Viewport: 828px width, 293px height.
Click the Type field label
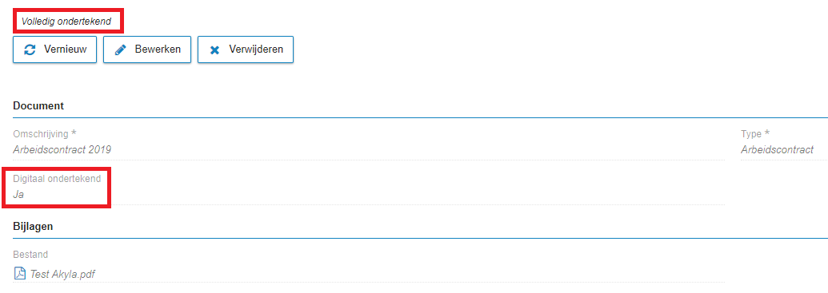tap(751, 134)
